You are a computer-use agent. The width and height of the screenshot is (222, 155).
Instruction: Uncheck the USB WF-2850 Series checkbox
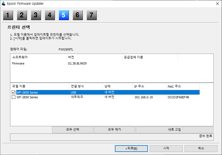[x=13, y=92]
